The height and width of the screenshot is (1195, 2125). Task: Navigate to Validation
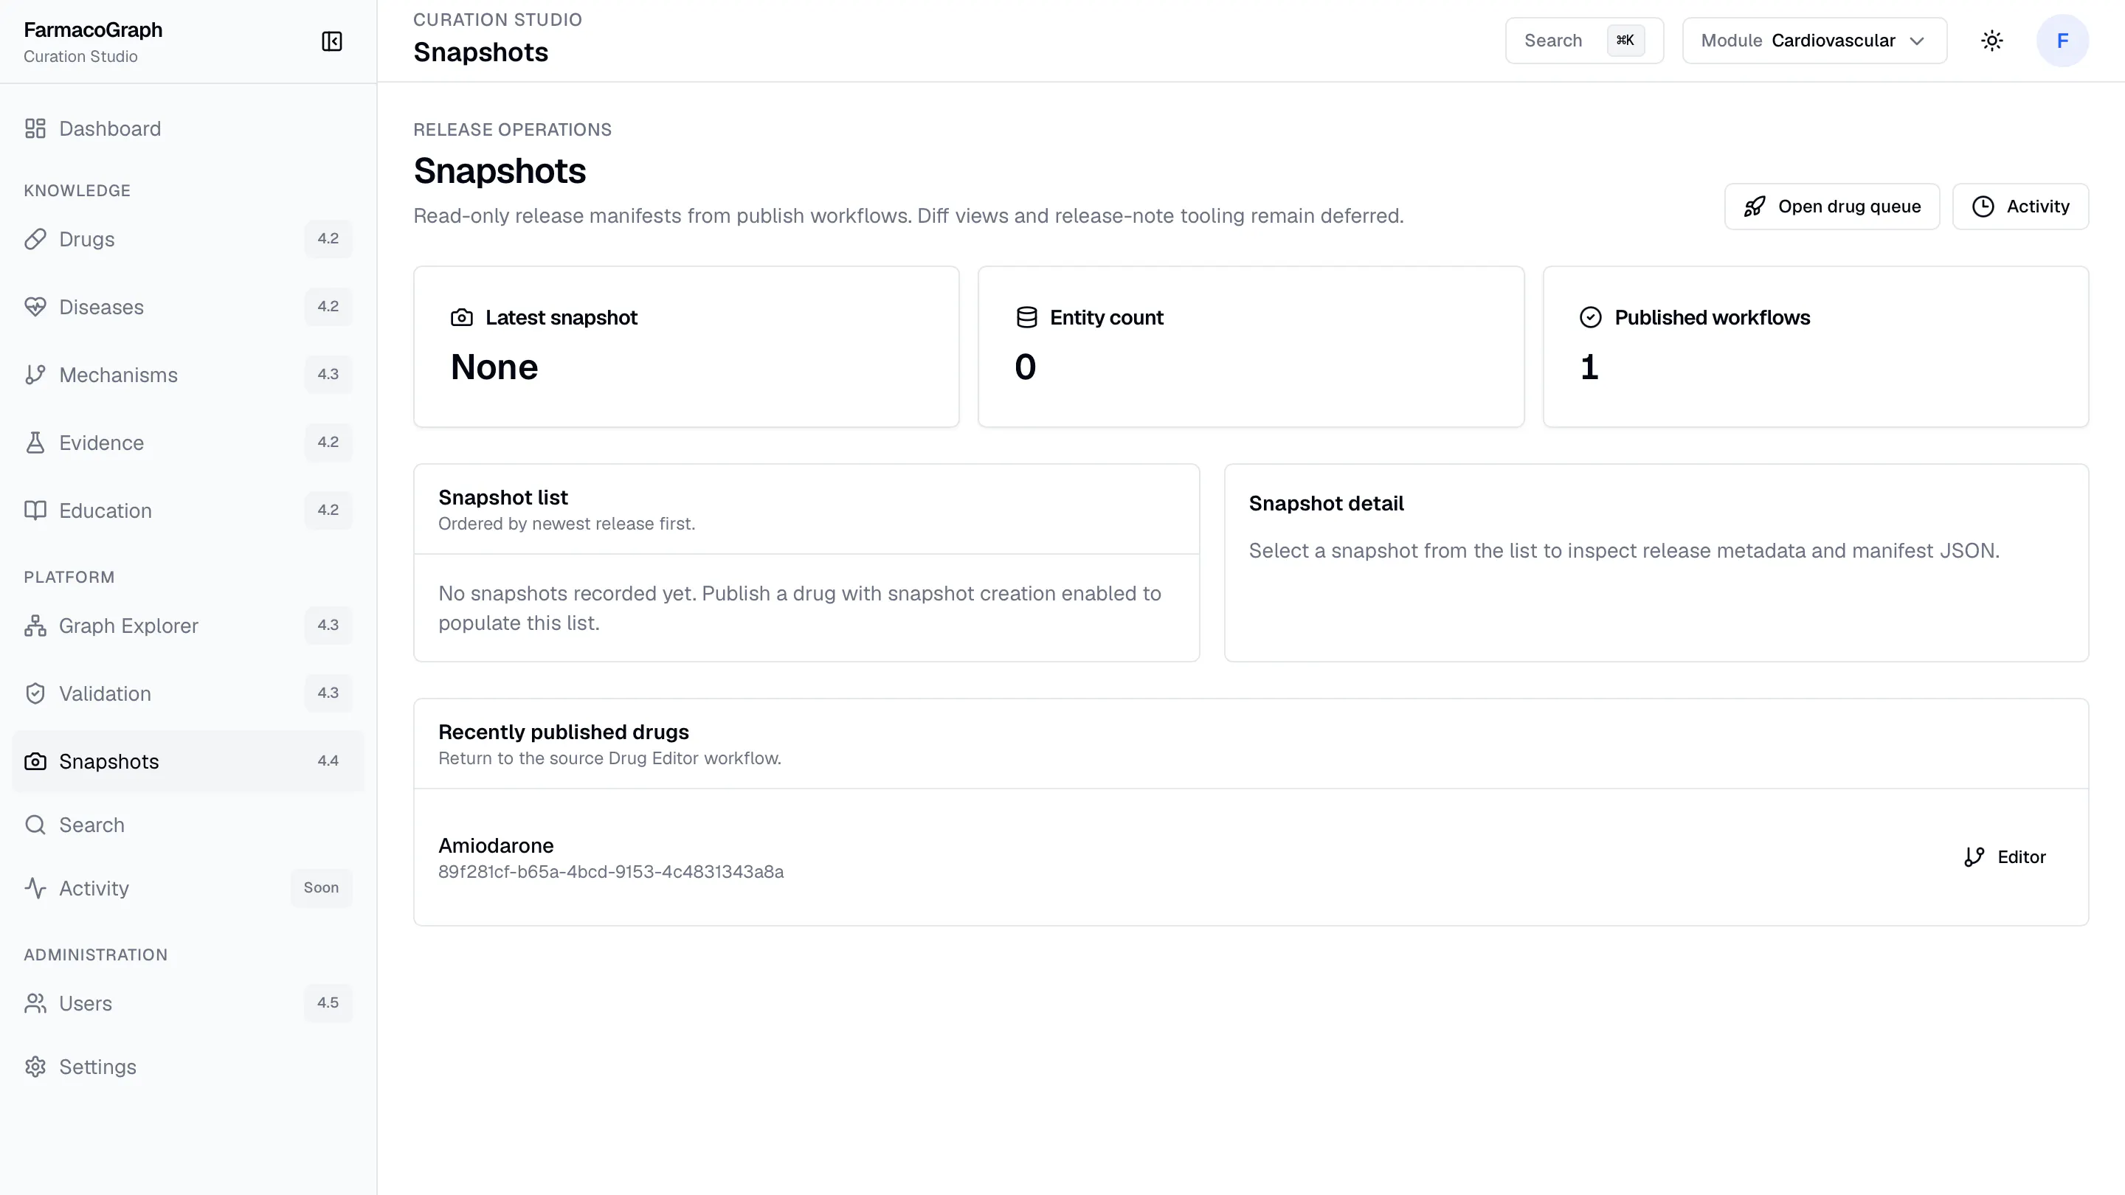coord(188,693)
